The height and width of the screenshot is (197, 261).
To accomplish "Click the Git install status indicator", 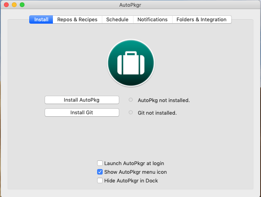I will click(x=131, y=113).
